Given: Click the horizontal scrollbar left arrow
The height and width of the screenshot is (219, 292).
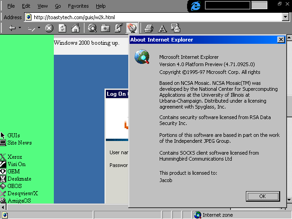Looking at the screenshot, I should coord(3,207).
